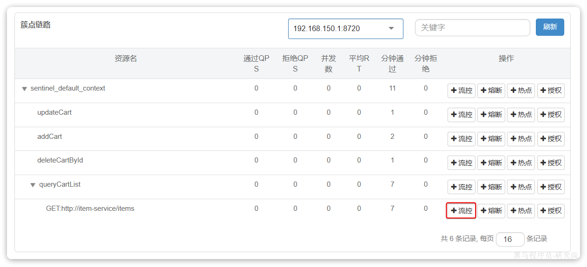Screen dimensions: 587x267
Task: Collapse the sentinel_default_context tree node
Action: pyautogui.click(x=25, y=89)
